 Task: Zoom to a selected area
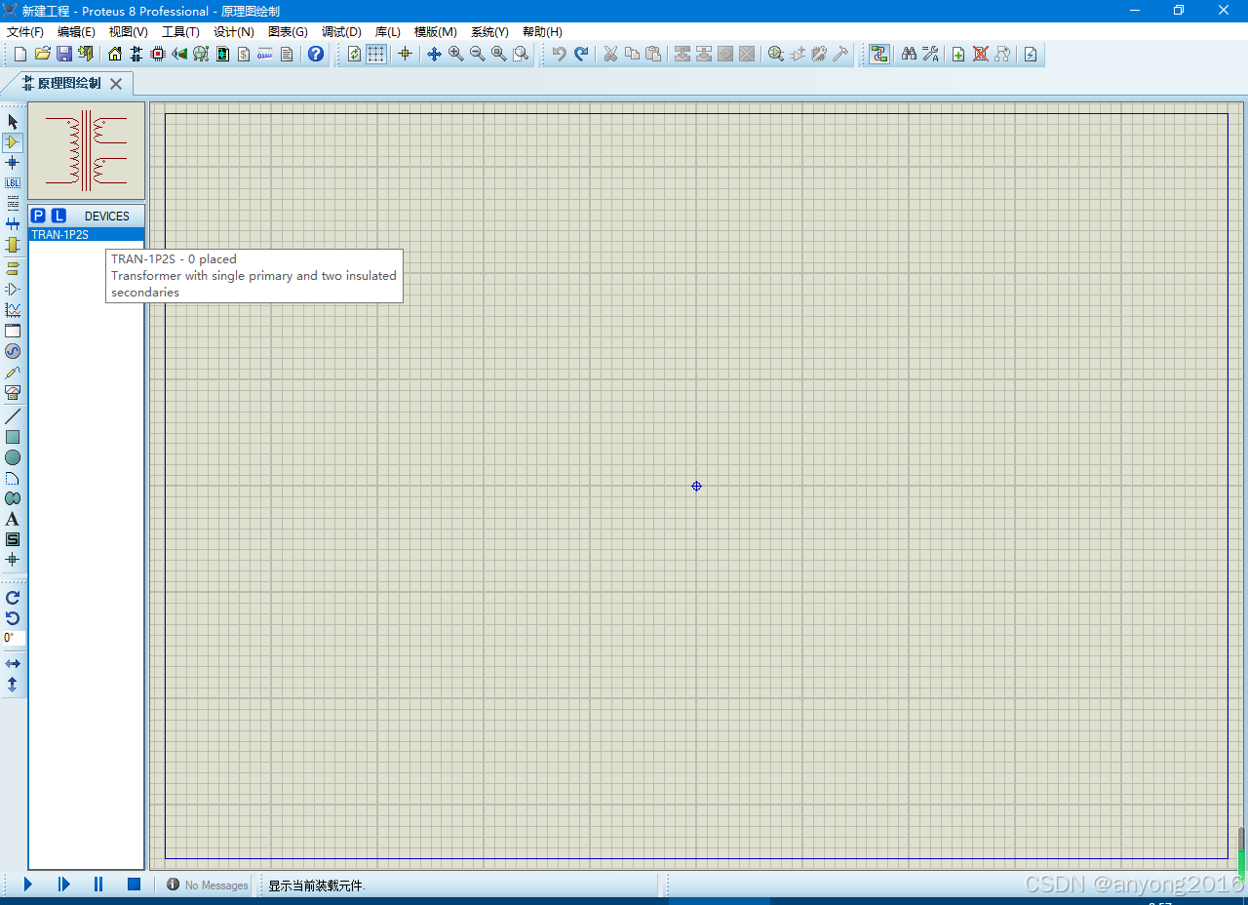[521, 54]
